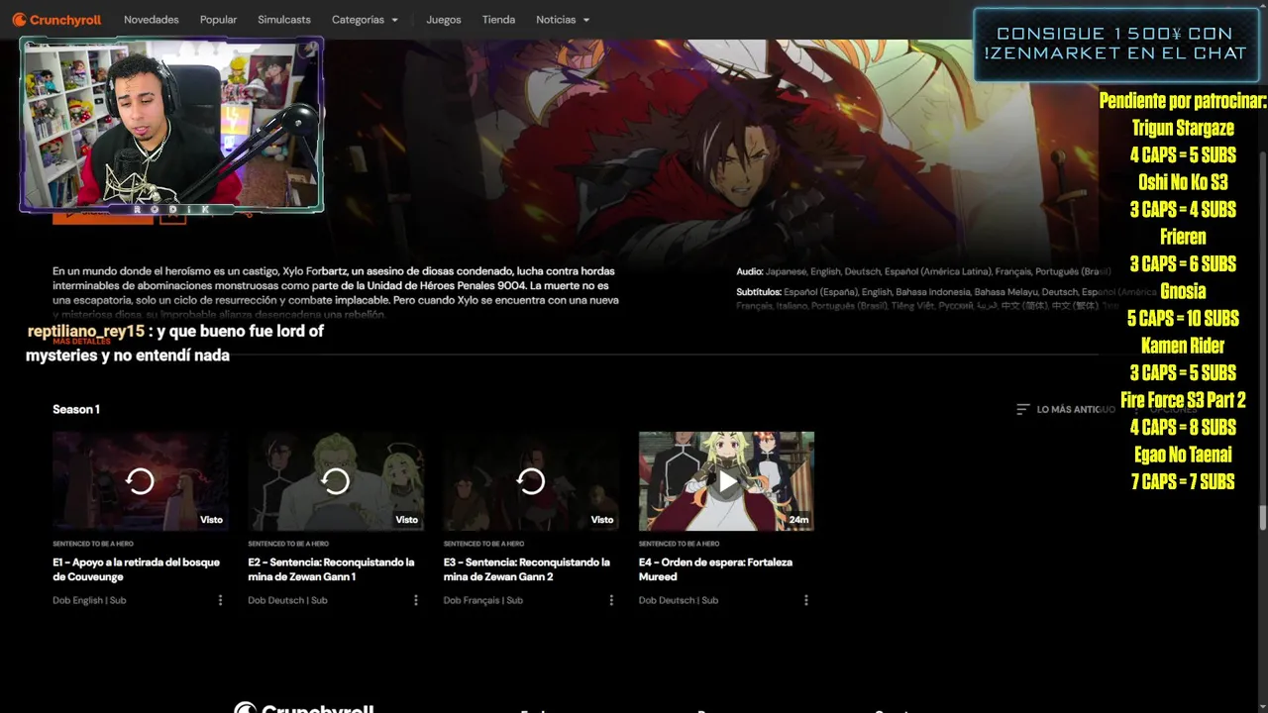Image resolution: width=1268 pixels, height=713 pixels.
Task: Click the sort lines icon by Lo más antiguo
Action: click(x=1023, y=409)
